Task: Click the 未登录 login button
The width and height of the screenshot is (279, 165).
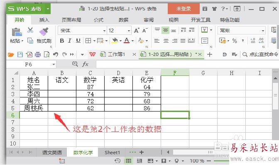Action: click(184, 9)
